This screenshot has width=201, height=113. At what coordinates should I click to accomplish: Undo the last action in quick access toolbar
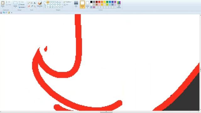tap(4, 13)
